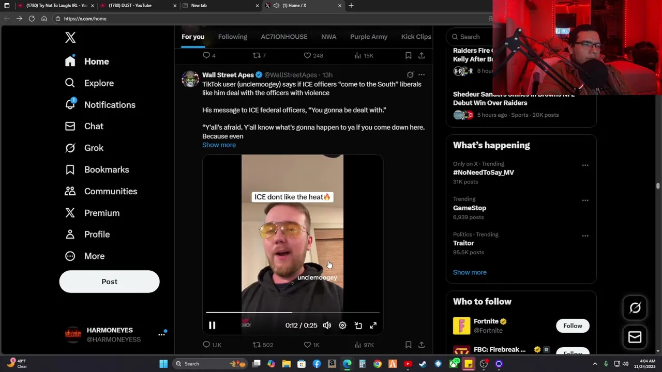Open HARMONEYES account options menu

coord(161,335)
